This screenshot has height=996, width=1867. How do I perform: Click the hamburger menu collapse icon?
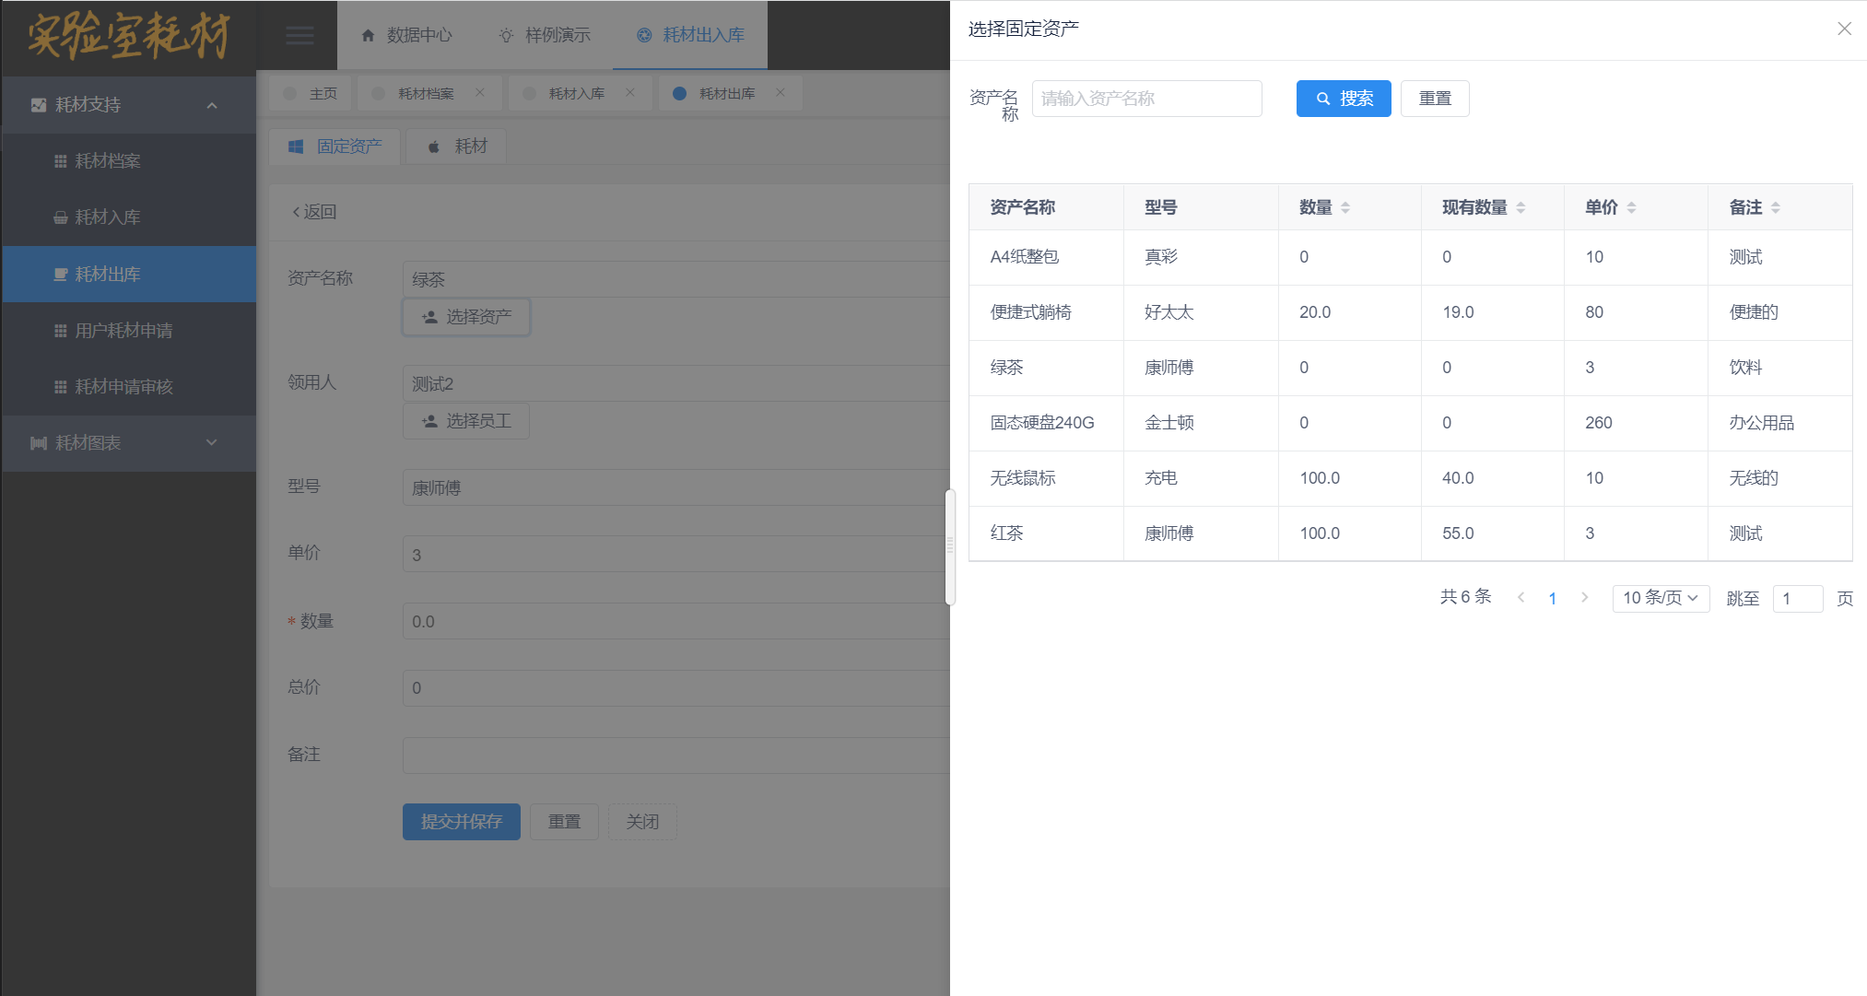coord(299,36)
